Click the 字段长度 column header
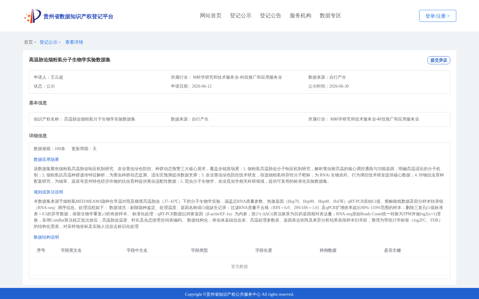479x299 pixels. click(264, 250)
